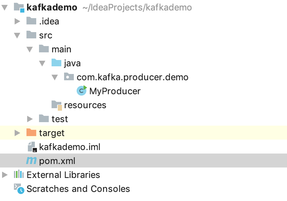Select kafkademo project root label
The image size is (287, 201).
52,7
